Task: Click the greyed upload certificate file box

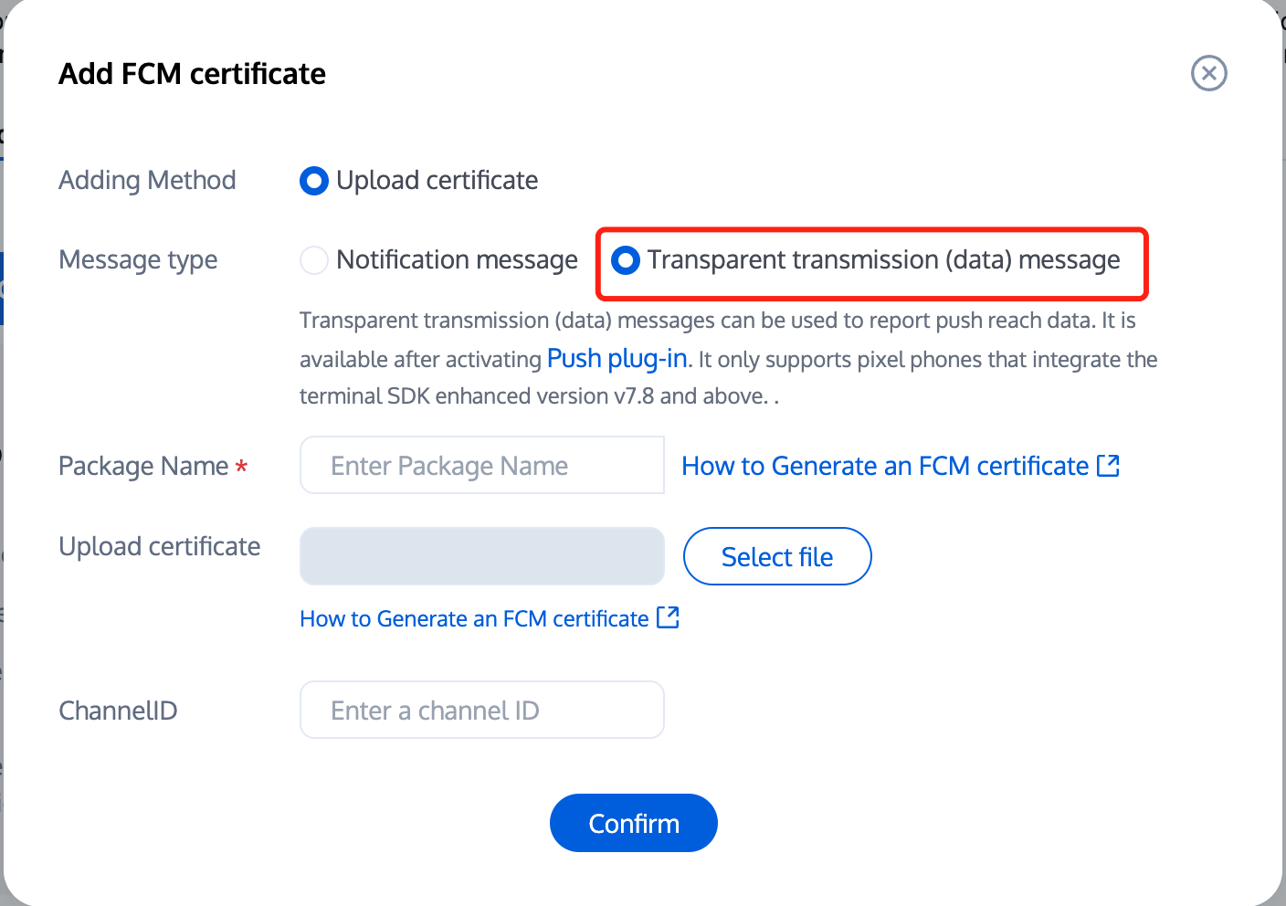Action: pyautogui.click(x=481, y=556)
